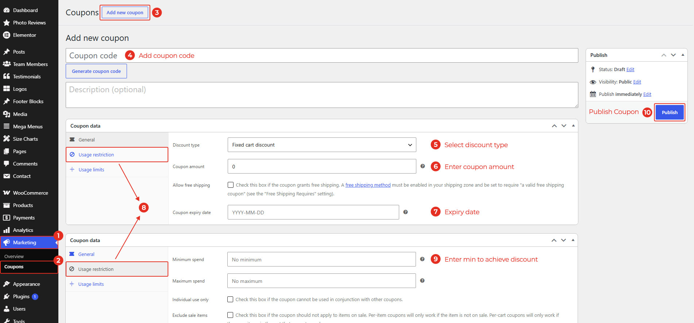The width and height of the screenshot is (694, 323).
Task: Publish the coupon with the blue button
Action: click(x=670, y=112)
